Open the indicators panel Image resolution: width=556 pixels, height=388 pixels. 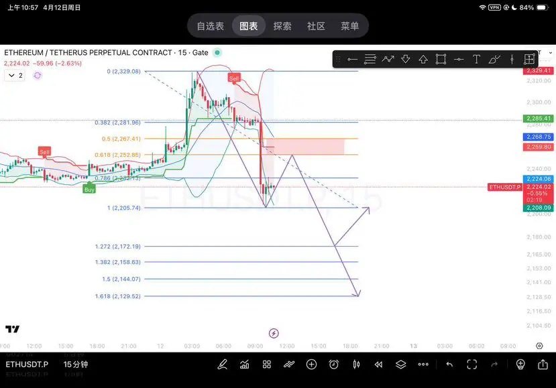(x=244, y=365)
